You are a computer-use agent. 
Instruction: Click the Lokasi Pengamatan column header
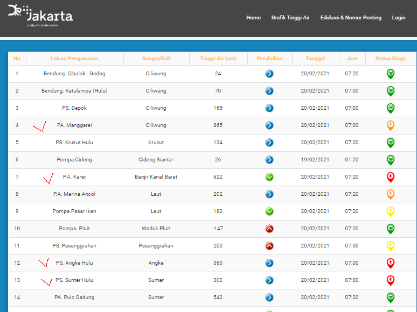click(x=74, y=59)
